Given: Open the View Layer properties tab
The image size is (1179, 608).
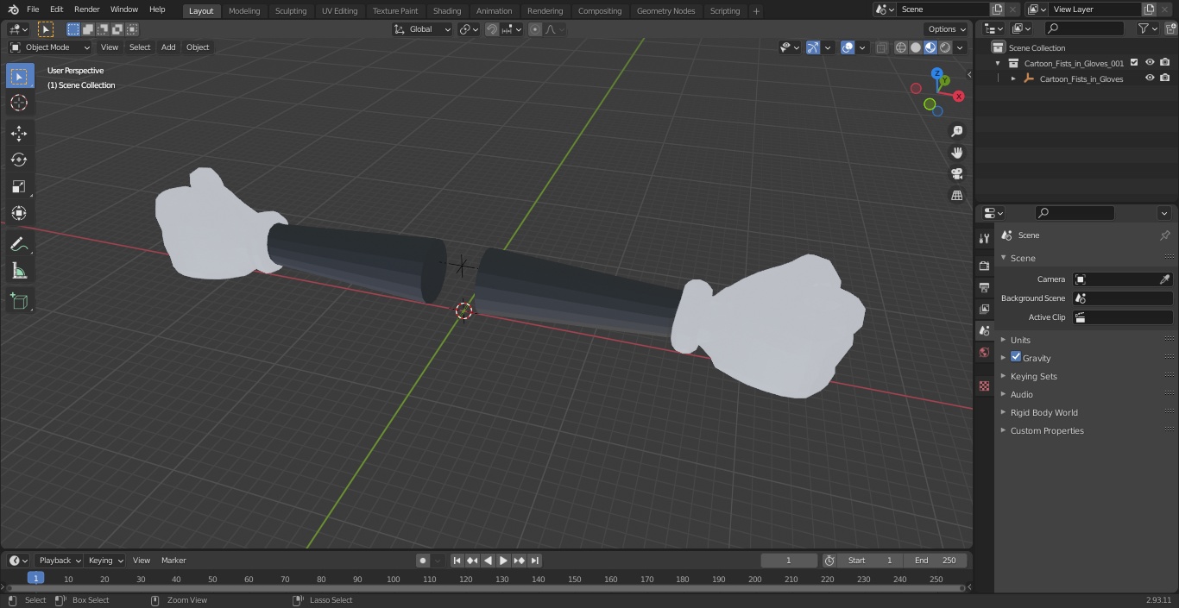Looking at the screenshot, I should point(984,309).
